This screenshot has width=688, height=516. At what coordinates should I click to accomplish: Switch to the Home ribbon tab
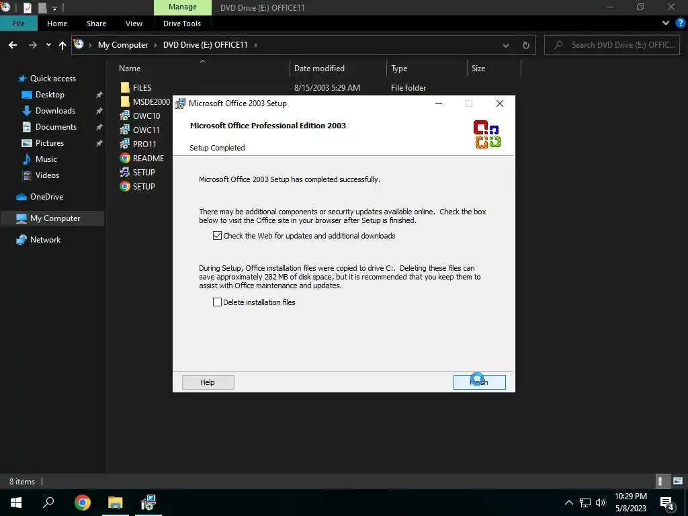(x=57, y=24)
